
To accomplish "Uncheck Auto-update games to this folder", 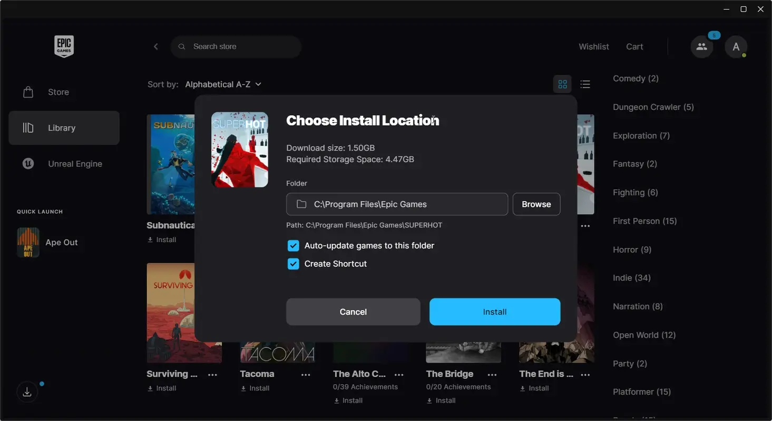I will [293, 245].
